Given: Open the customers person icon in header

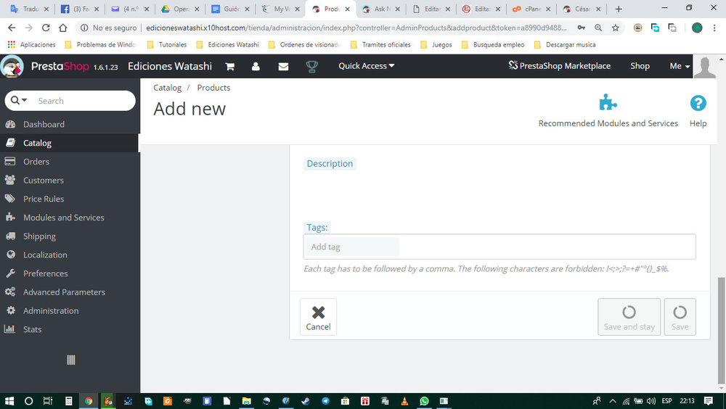Looking at the screenshot, I should coord(256,66).
